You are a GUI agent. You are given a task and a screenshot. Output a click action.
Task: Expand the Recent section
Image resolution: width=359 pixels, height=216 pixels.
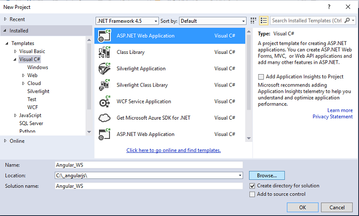click(x=5, y=19)
